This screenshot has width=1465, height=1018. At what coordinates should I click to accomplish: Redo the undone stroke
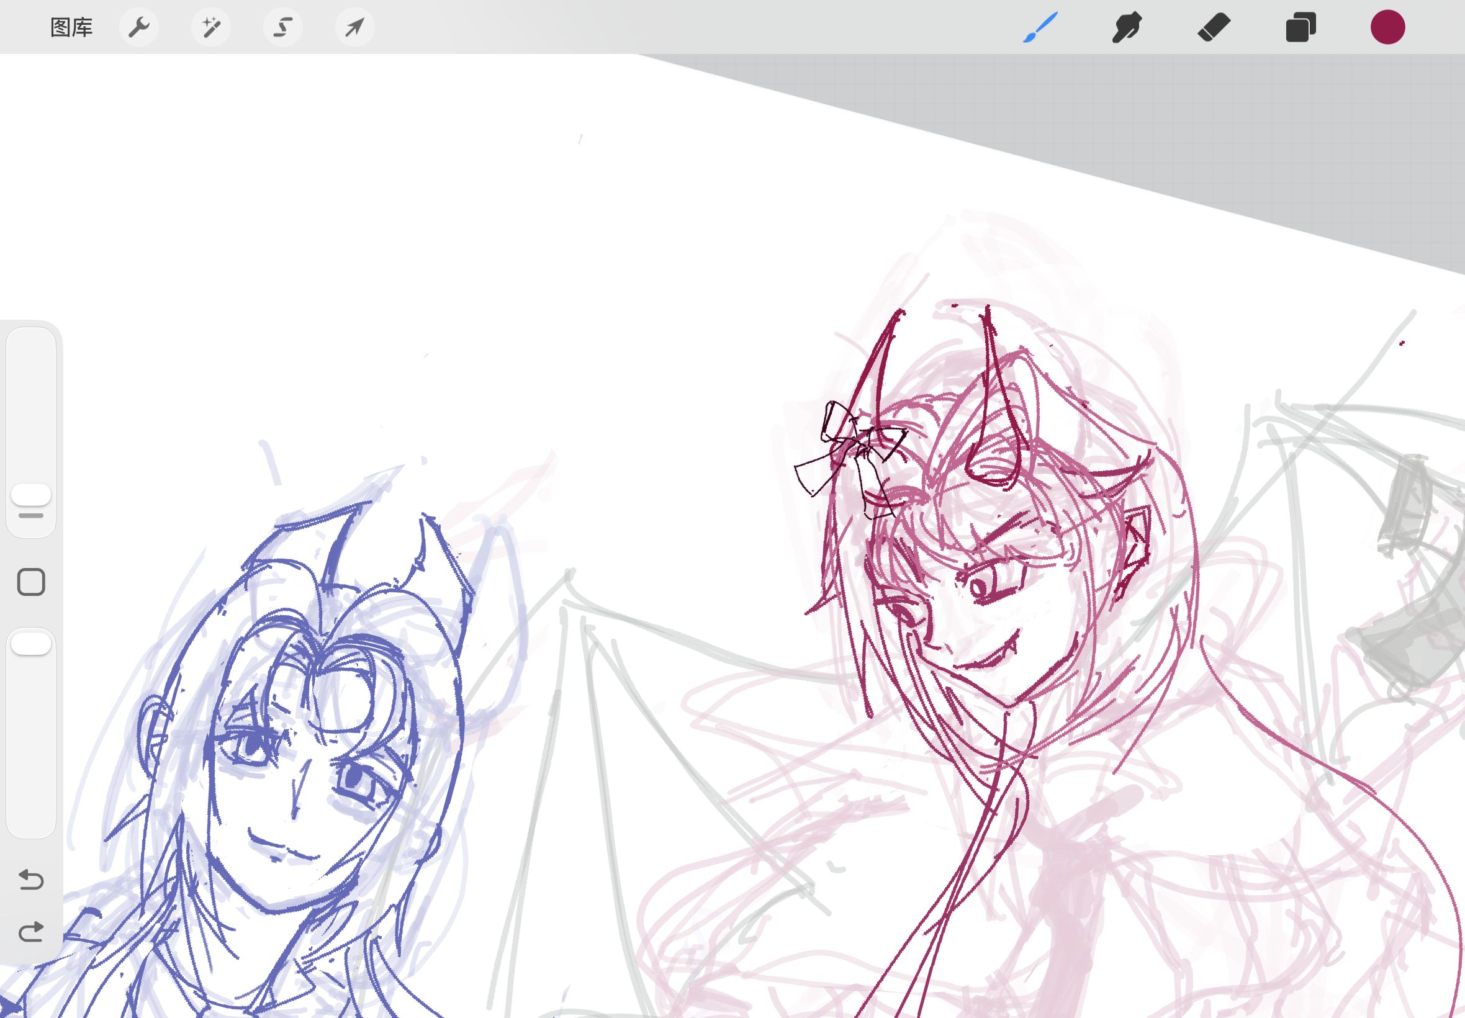click(30, 932)
